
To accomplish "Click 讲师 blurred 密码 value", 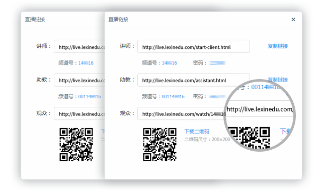I will click(217, 63).
